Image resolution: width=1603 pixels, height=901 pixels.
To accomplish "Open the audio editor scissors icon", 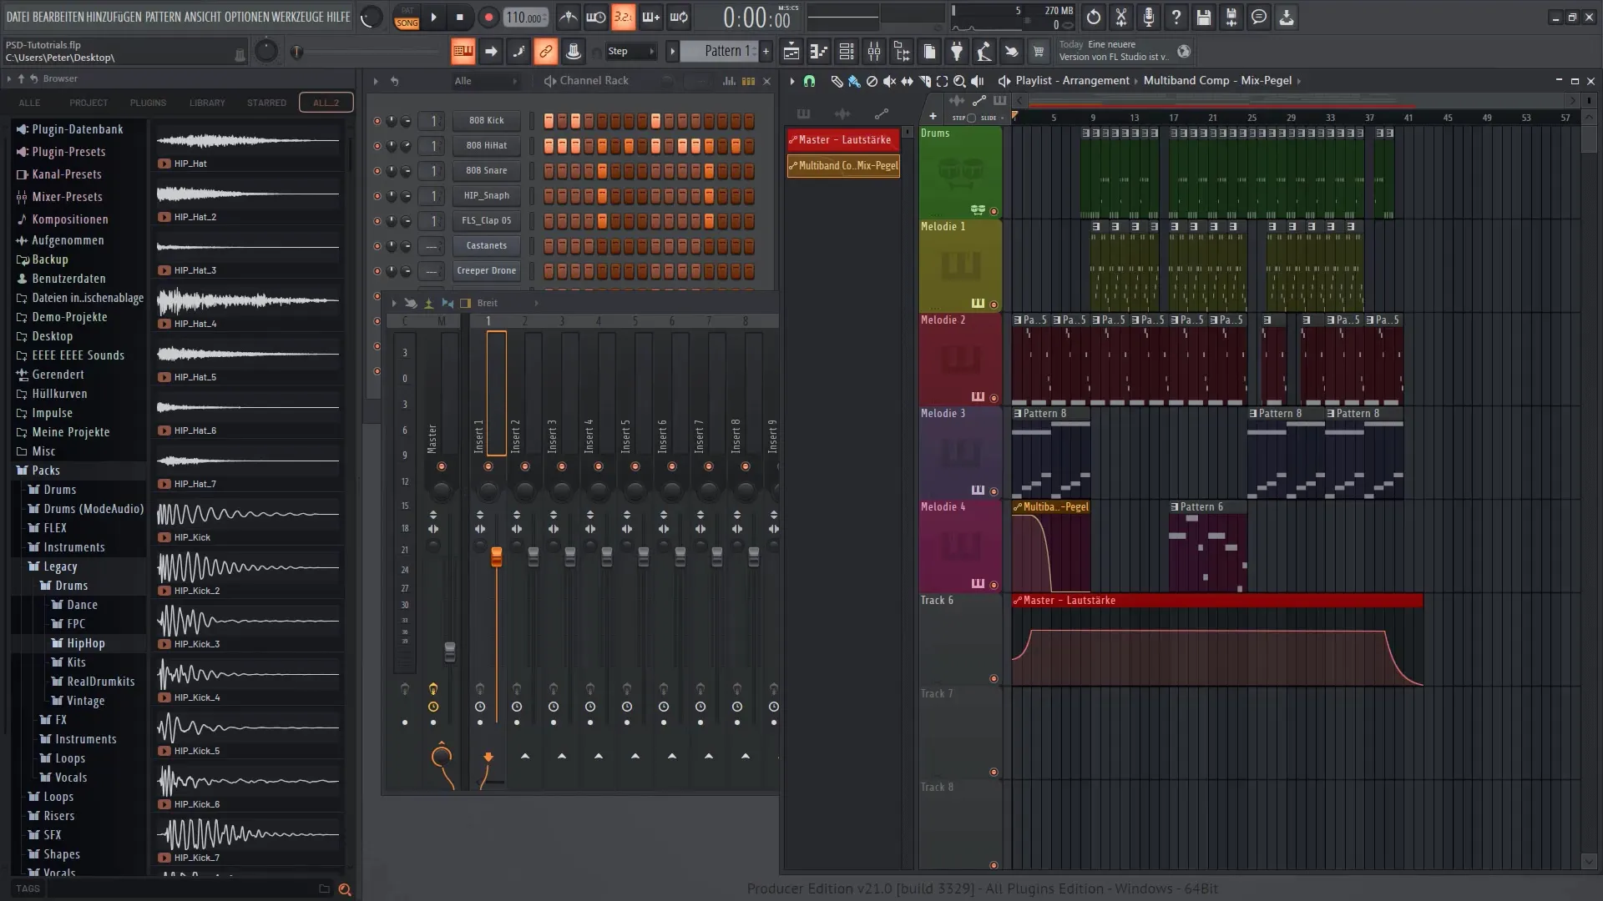I will tap(1121, 17).
